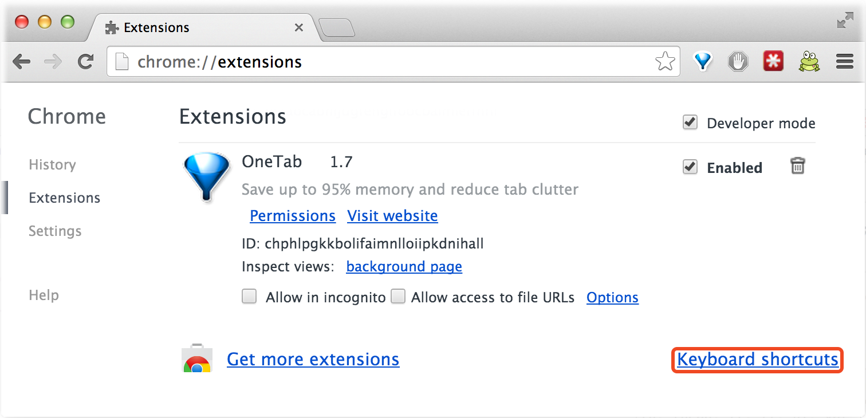Image resolution: width=866 pixels, height=418 pixels.
Task: Select History in the sidebar
Action: tap(52, 165)
